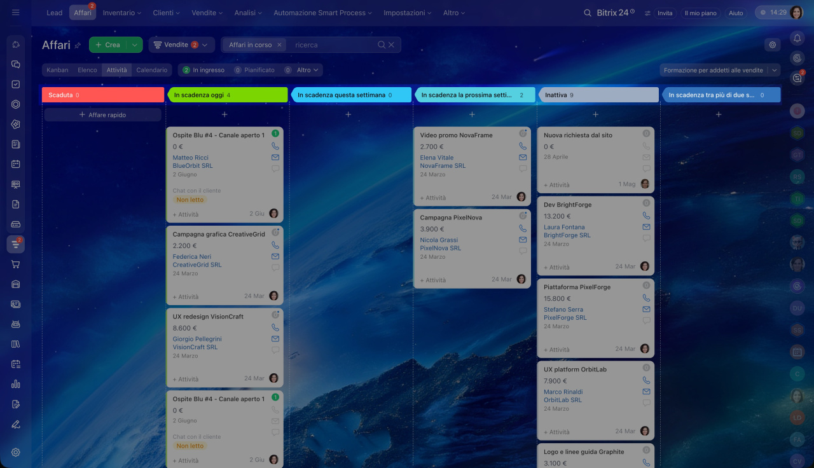Select the Attività view tab
Image resolution: width=814 pixels, height=468 pixels.
[116, 70]
